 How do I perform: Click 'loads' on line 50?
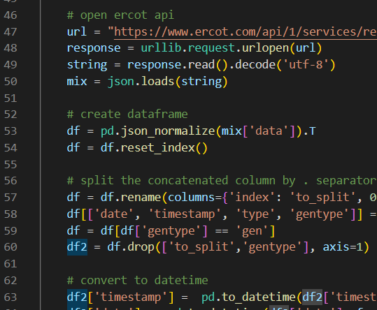coord(158,82)
